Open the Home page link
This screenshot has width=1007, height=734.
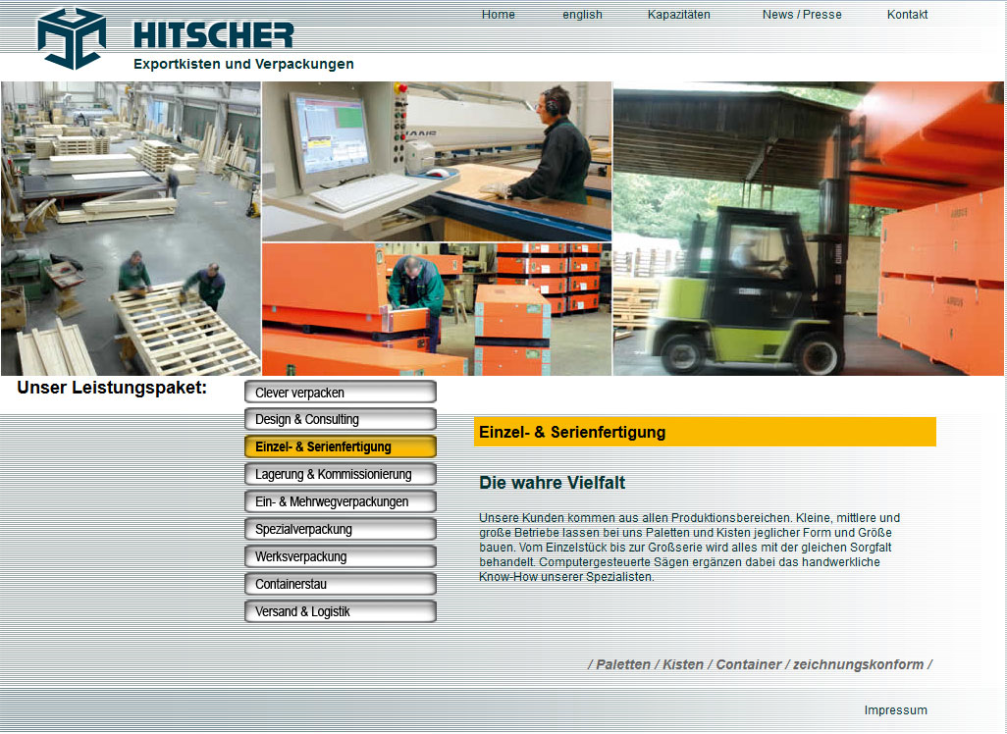coord(499,14)
